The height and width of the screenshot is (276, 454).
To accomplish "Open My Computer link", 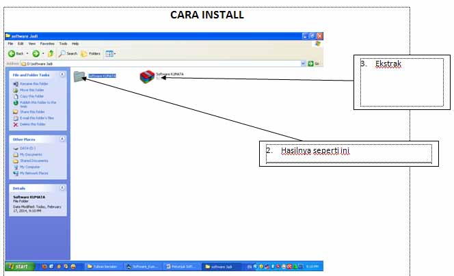I will tap(30, 167).
